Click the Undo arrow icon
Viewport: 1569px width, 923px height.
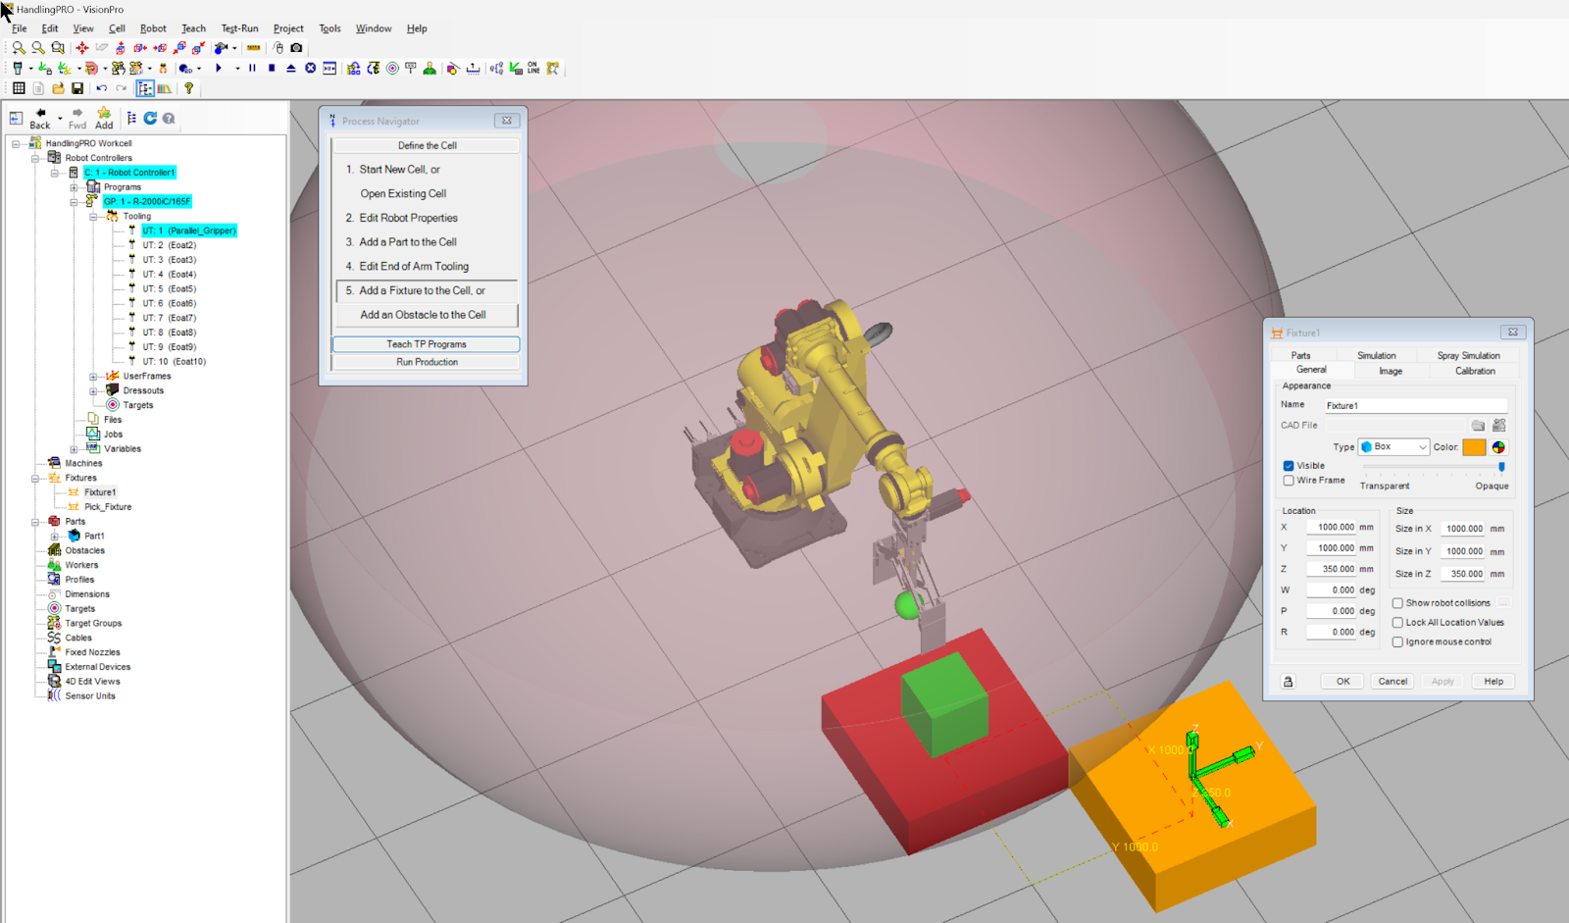coord(101,88)
